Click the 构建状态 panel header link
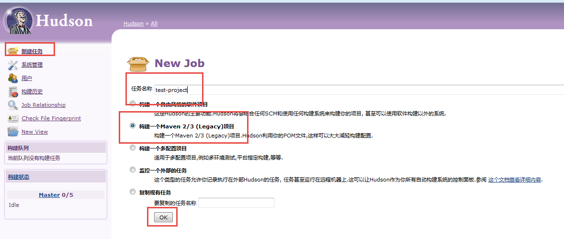Screen dimensions: 564x239 [19, 177]
